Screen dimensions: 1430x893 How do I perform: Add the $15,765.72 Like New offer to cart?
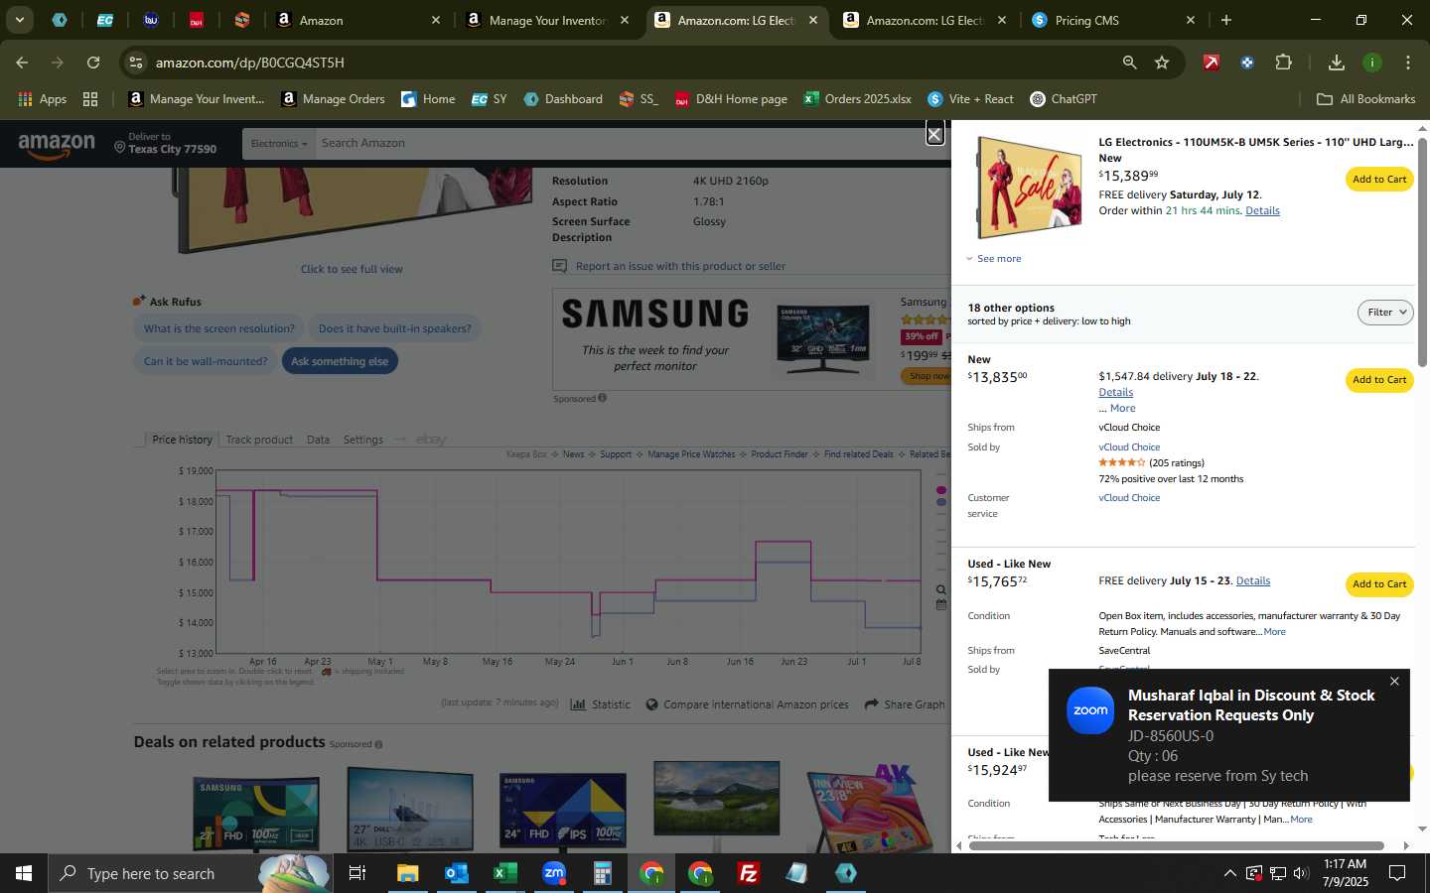point(1379,584)
